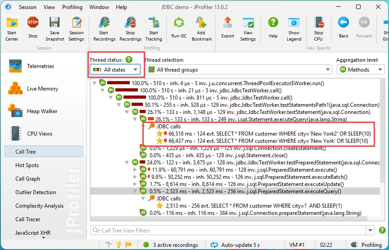The height and width of the screenshot is (250, 389).
Task: Click the JProfiler logo in title bar
Action: coord(8,7)
